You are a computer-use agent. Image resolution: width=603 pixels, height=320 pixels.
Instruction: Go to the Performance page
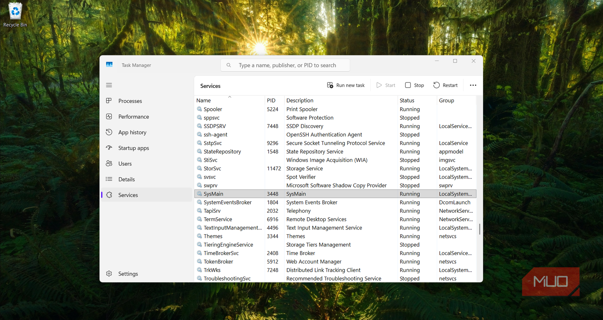[x=147, y=116]
